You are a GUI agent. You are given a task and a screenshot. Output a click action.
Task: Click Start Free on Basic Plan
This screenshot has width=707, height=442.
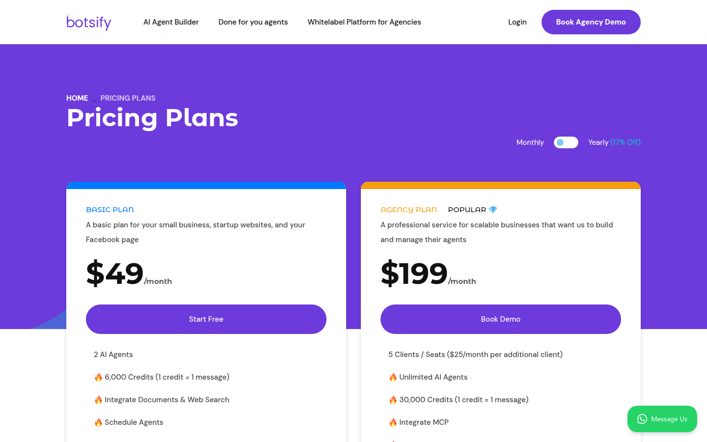[x=206, y=319]
